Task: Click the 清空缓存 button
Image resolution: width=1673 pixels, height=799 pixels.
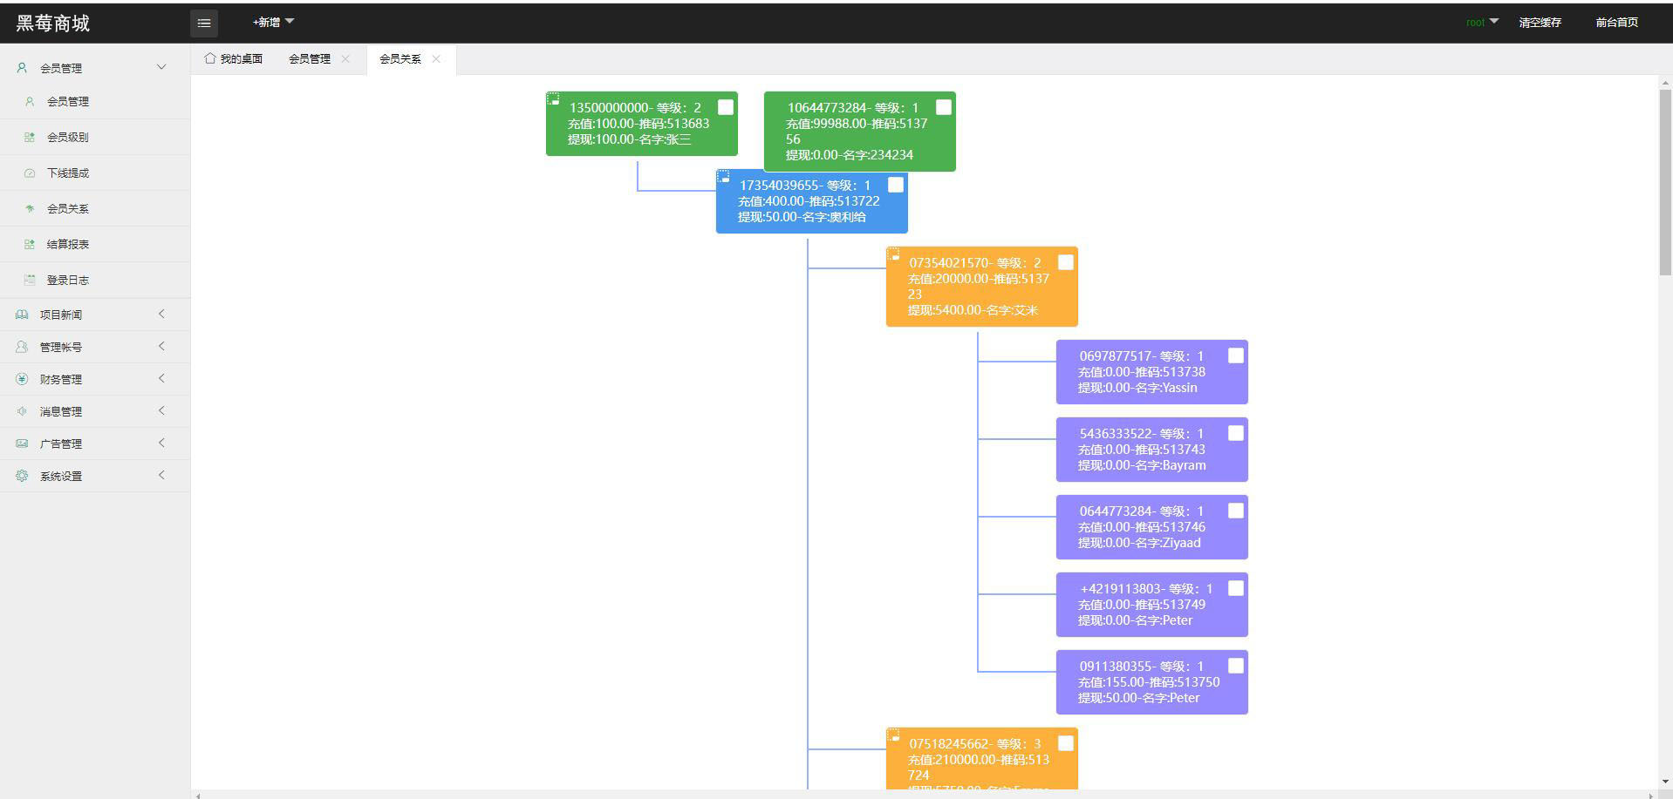Action: click(1540, 23)
